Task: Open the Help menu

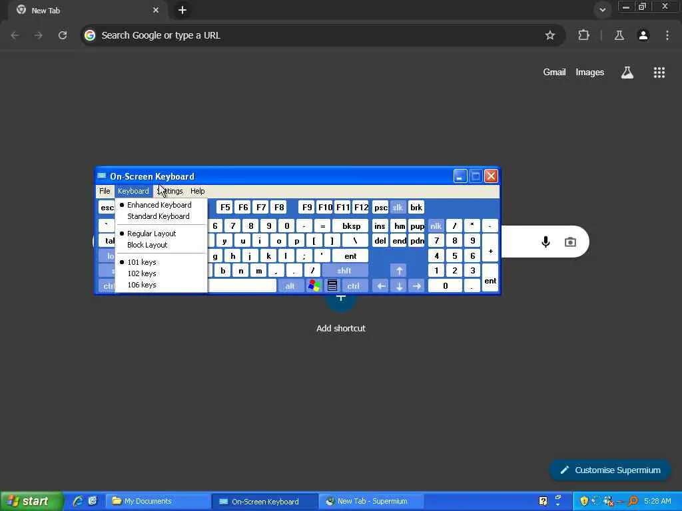Action: coord(197,191)
